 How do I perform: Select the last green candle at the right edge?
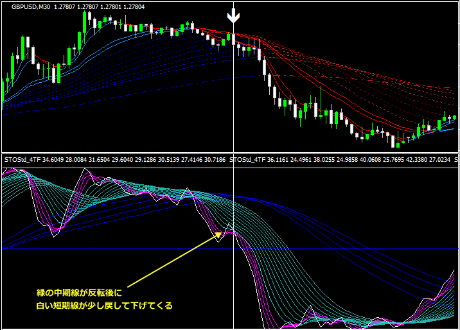(454, 117)
